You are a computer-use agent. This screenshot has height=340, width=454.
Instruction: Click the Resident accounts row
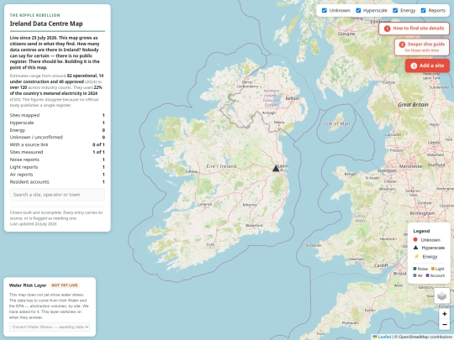57,182
